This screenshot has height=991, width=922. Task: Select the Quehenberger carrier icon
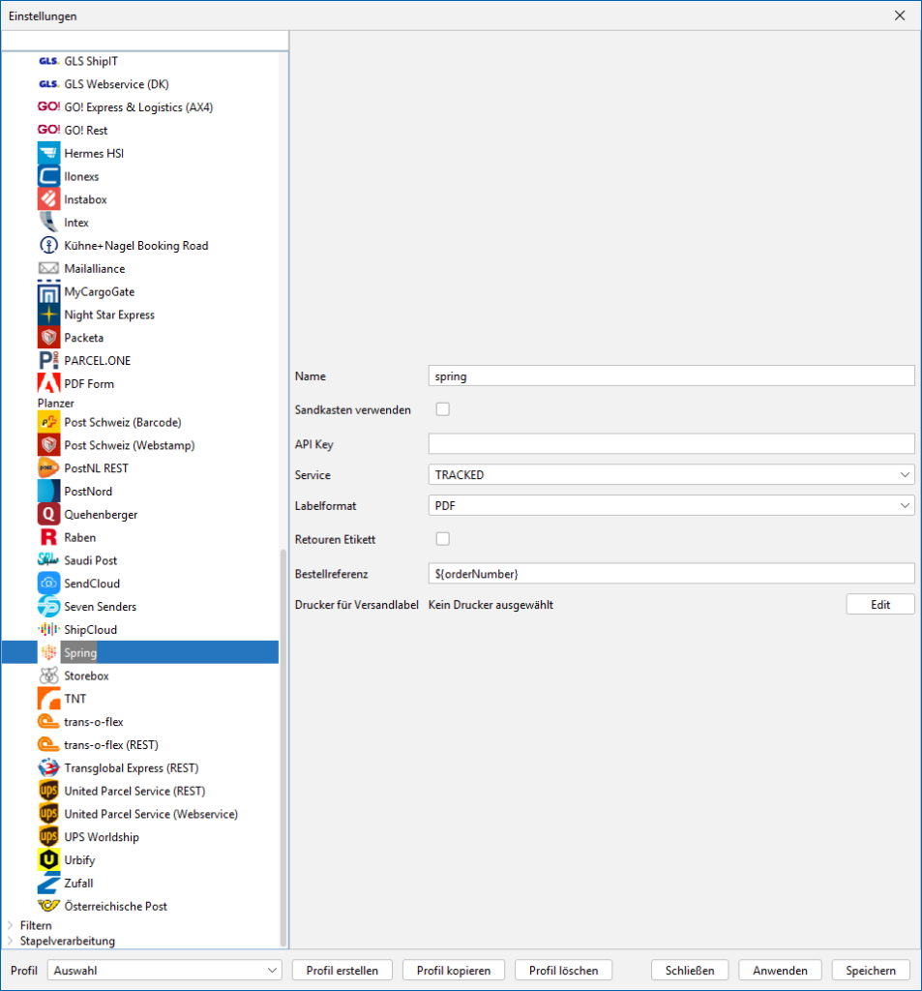click(x=48, y=515)
